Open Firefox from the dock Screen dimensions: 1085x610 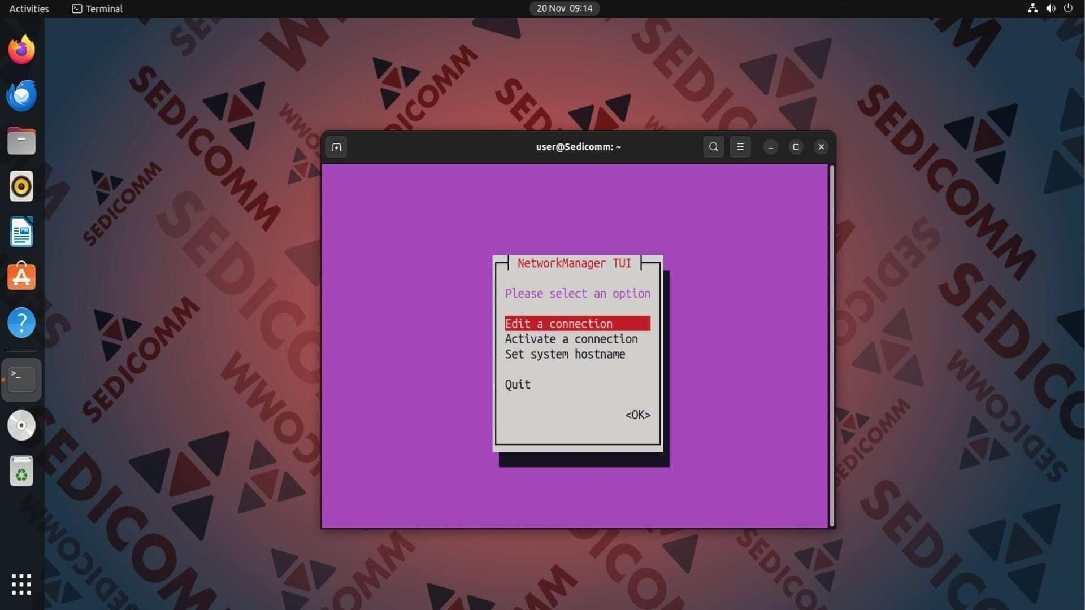coord(21,50)
